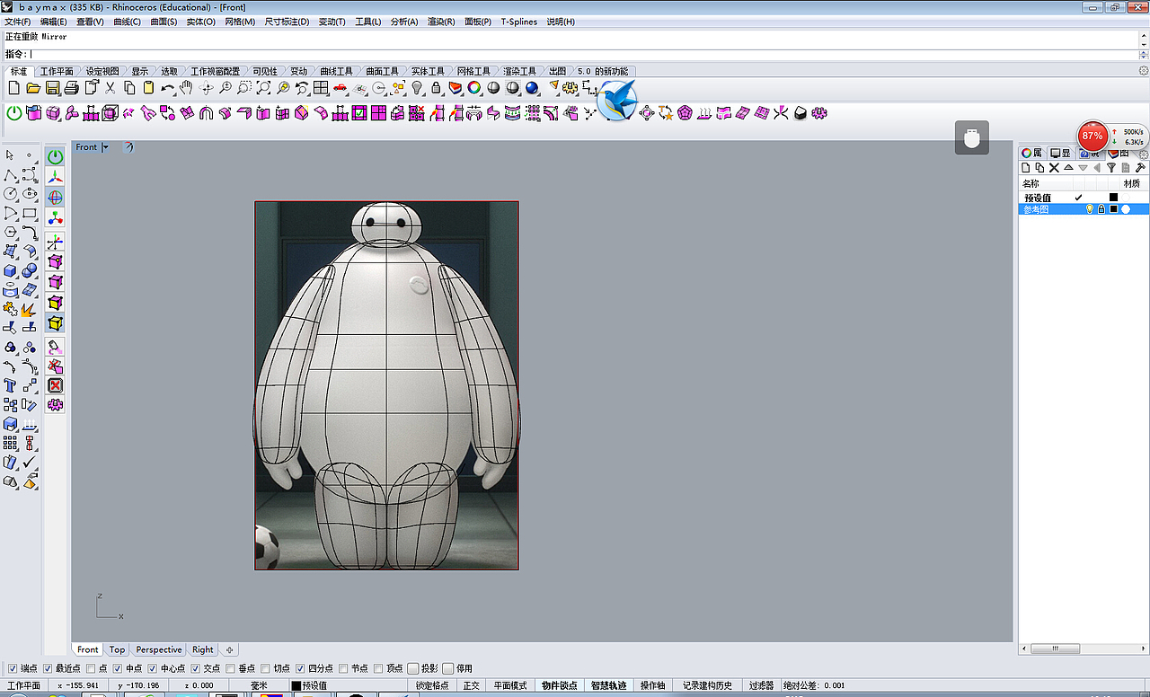The height and width of the screenshot is (697, 1150).
Task: Toggle 正交 mode in status bar
Action: (472, 685)
